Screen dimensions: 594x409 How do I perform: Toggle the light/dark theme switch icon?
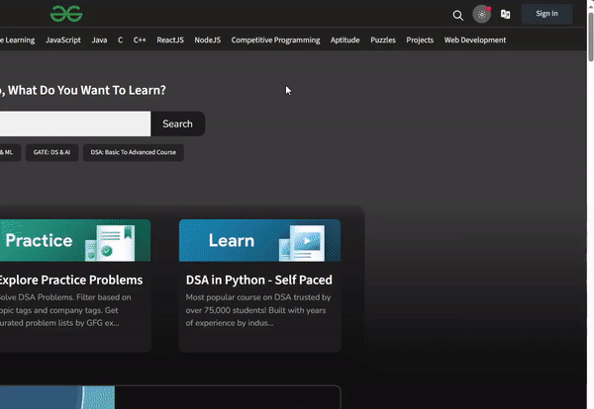[x=482, y=15]
